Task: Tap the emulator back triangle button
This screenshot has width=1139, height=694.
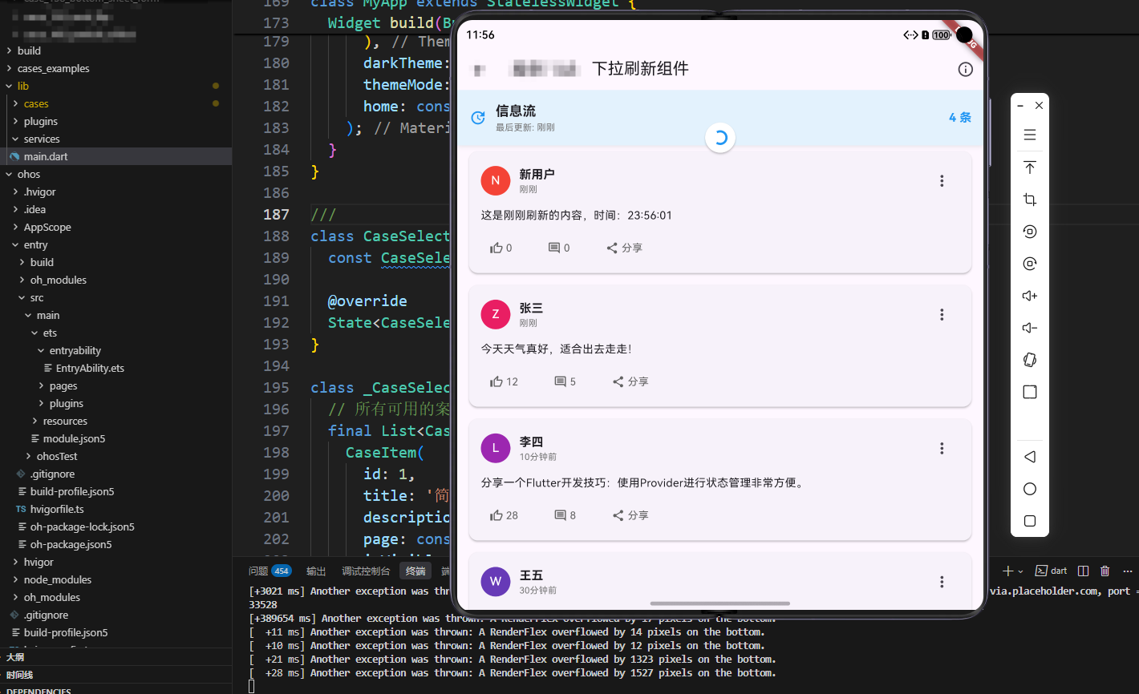Action: coord(1030,457)
